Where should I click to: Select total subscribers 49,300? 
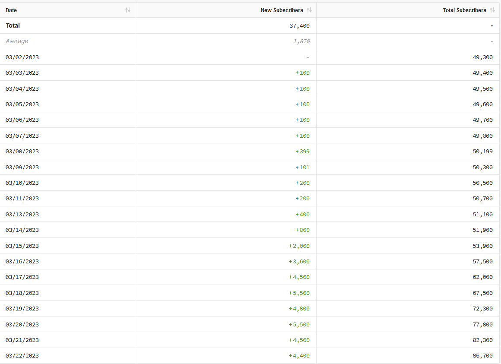(x=482, y=57)
